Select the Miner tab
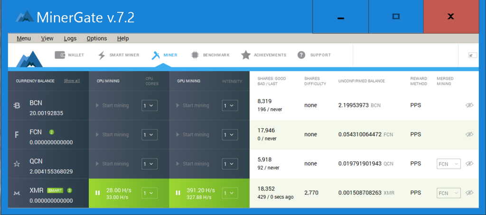486x215 pixels. pos(164,55)
